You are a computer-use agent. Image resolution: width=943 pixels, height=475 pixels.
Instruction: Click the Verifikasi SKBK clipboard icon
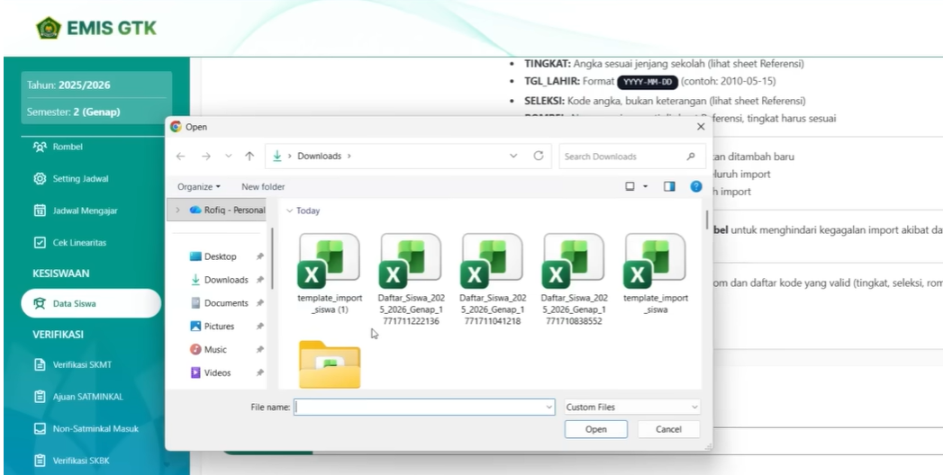[40, 461]
